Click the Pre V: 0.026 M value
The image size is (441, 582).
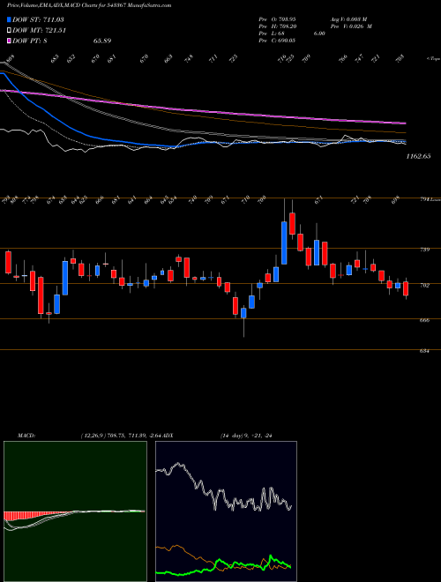coord(350,26)
